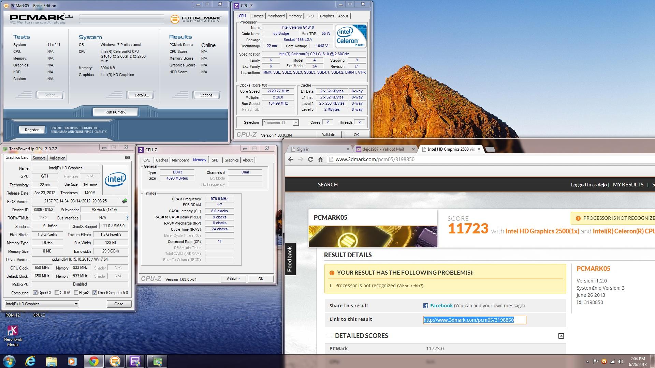Screen dimensions: 655x368
Task: Open the GPU selection dropdown in GPU-Z
Action: [42, 304]
